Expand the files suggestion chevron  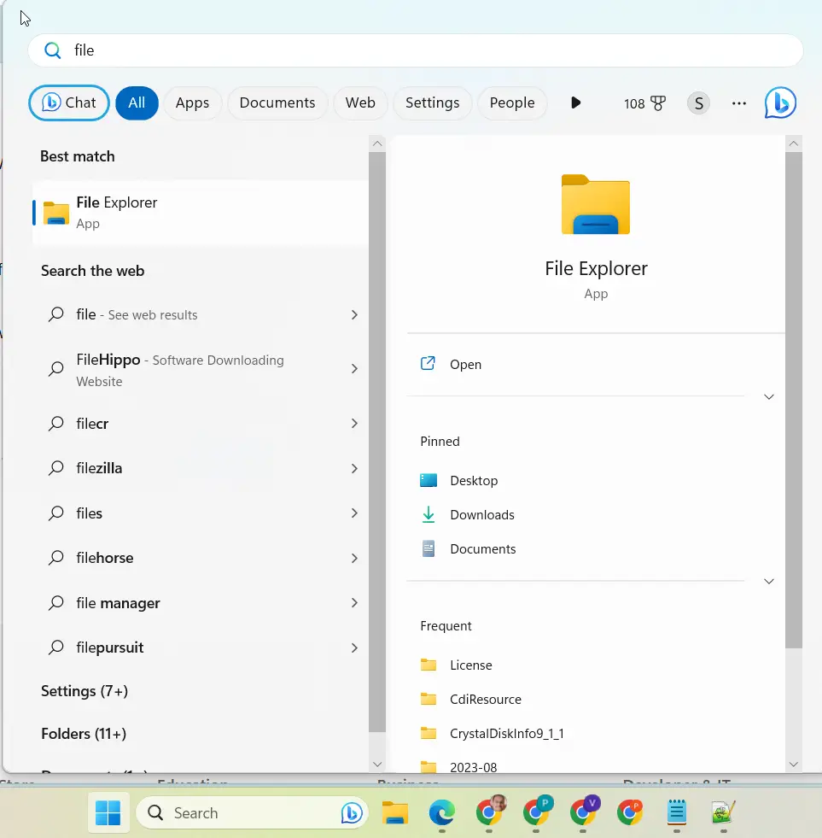click(354, 513)
